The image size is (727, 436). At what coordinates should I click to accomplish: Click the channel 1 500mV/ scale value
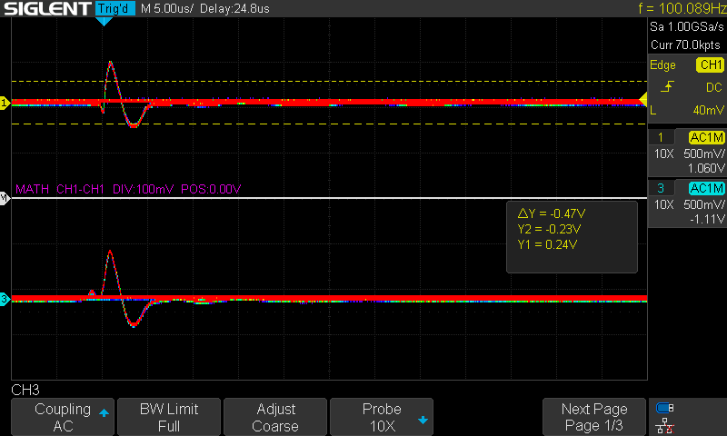coord(703,154)
